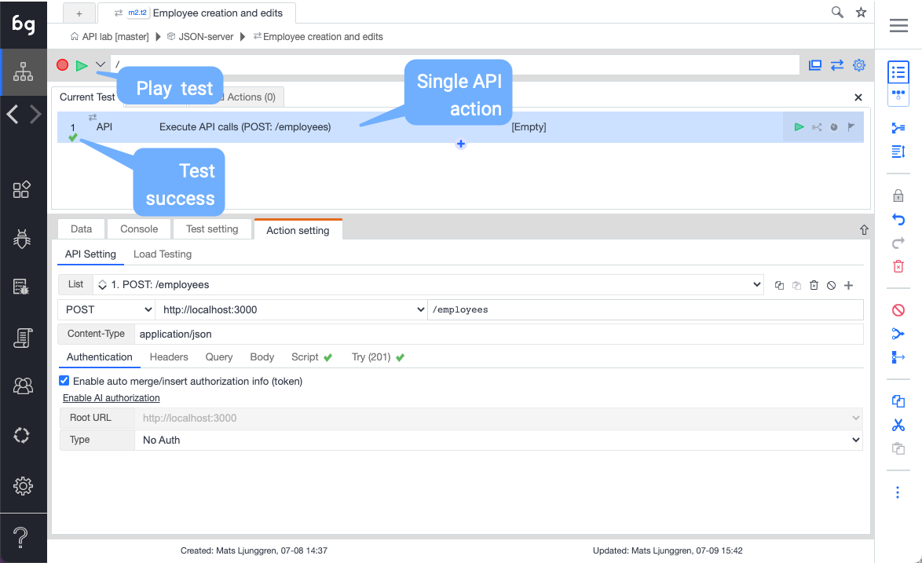
Task: Open the Type dropdown showing No Auth
Action: point(499,441)
